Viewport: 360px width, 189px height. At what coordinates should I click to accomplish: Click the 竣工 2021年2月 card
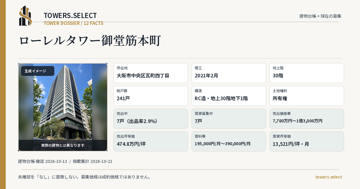pyautogui.click(x=229, y=73)
